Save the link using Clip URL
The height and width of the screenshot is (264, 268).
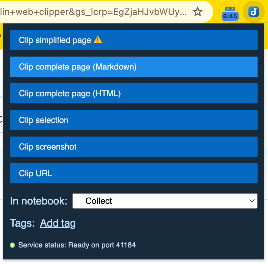(134, 173)
